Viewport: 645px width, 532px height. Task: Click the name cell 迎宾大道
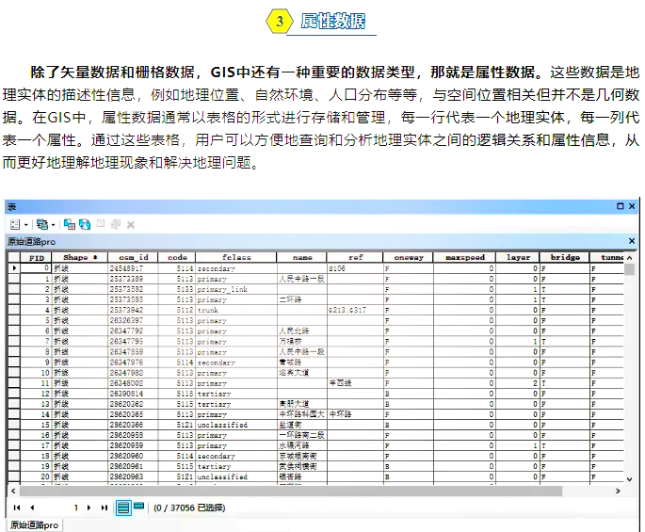click(302, 372)
